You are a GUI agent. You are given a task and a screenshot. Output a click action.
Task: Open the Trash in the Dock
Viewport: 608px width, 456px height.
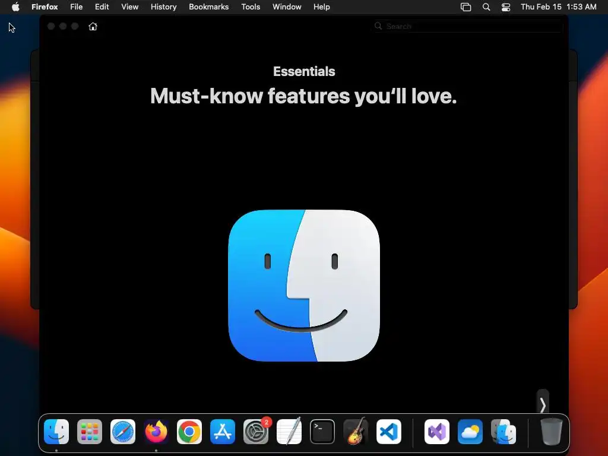[552, 432]
